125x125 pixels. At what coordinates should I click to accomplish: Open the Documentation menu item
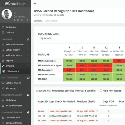(15, 117)
